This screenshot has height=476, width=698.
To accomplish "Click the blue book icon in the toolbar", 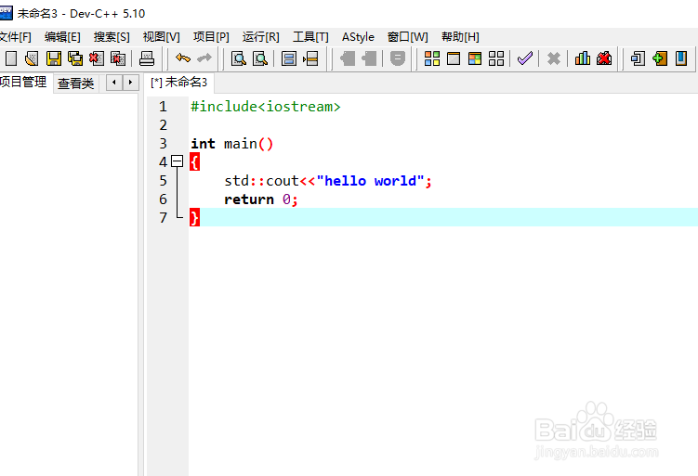I will (681, 58).
